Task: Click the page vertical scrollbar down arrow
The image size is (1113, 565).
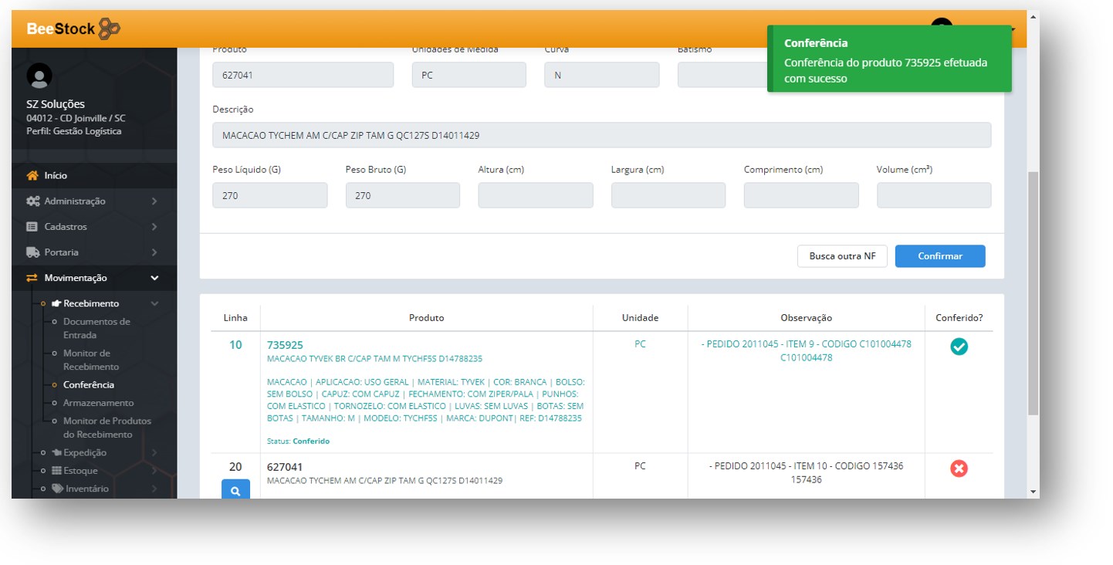Action: (x=1033, y=491)
